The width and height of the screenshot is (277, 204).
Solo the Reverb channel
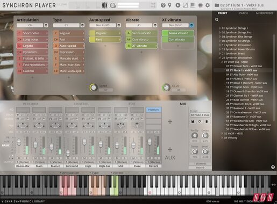[x=157, y=158]
